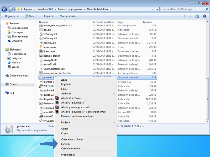210x157 pixels.
Task: Select Equipo in navigation pane
Action: [18, 84]
